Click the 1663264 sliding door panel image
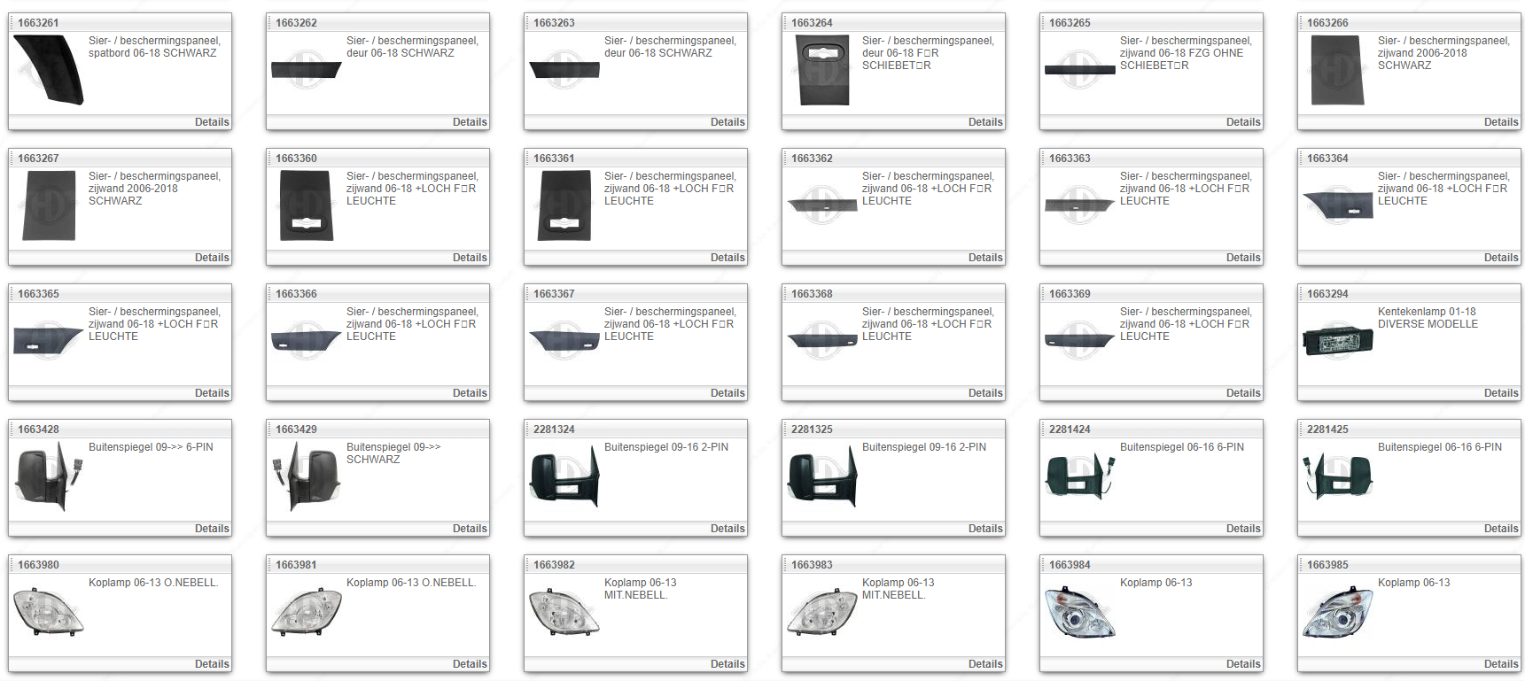 pos(823,71)
